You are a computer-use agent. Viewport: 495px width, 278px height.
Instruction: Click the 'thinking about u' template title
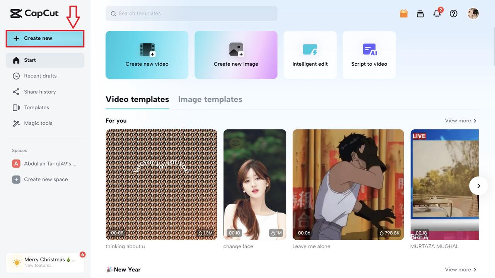[125, 246]
